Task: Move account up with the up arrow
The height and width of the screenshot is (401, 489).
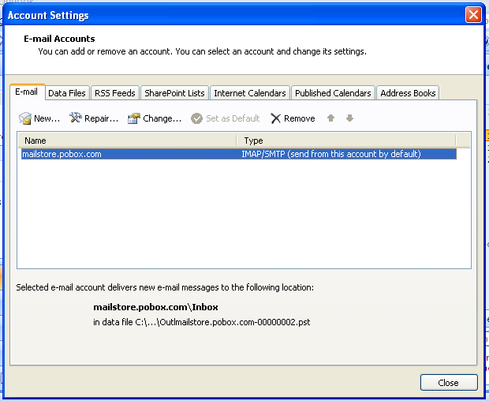Action: coord(331,118)
